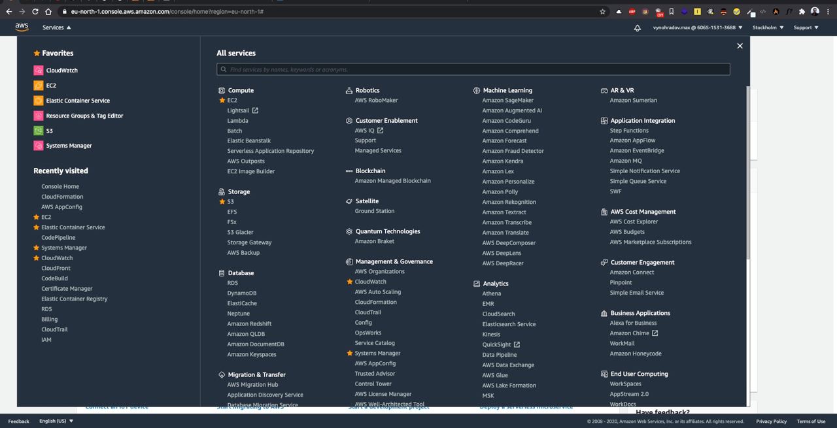Open Elastic Container Registry in Recently visited

74,299
